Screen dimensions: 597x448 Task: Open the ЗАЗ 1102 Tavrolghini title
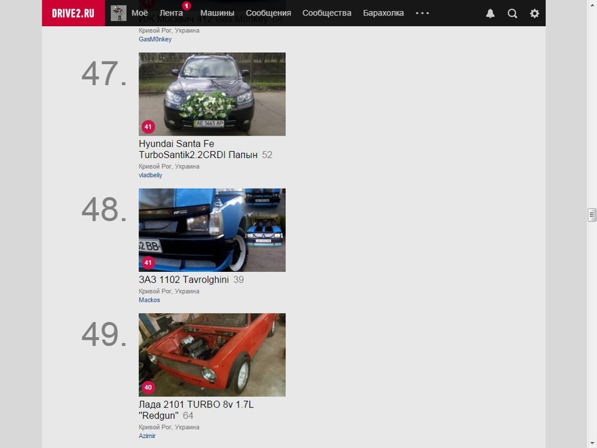click(183, 279)
